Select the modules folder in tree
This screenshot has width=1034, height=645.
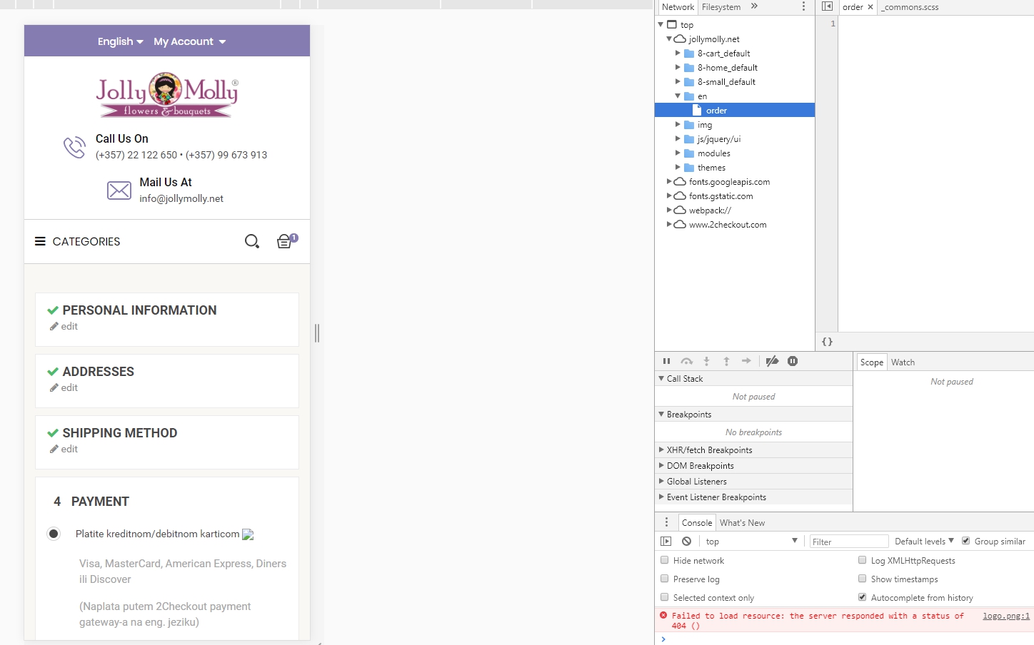[713, 153]
